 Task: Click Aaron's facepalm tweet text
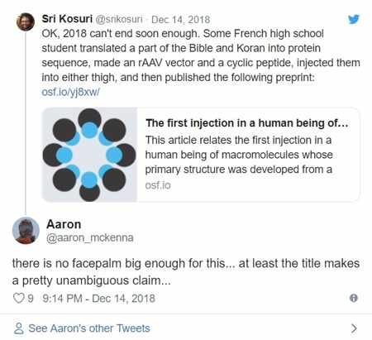(186, 272)
